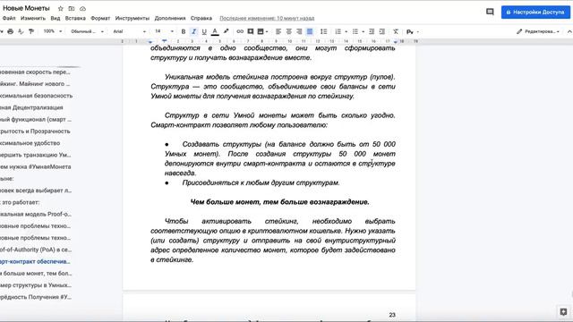Open the comment history icon
The image size is (573, 322).
pyautogui.click(x=490, y=12)
